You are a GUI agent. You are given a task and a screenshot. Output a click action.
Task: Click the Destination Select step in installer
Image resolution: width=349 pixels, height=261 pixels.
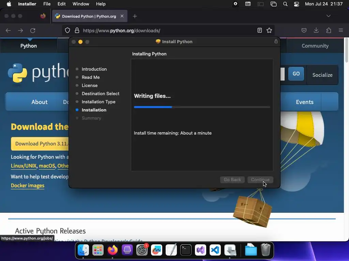[x=101, y=94]
